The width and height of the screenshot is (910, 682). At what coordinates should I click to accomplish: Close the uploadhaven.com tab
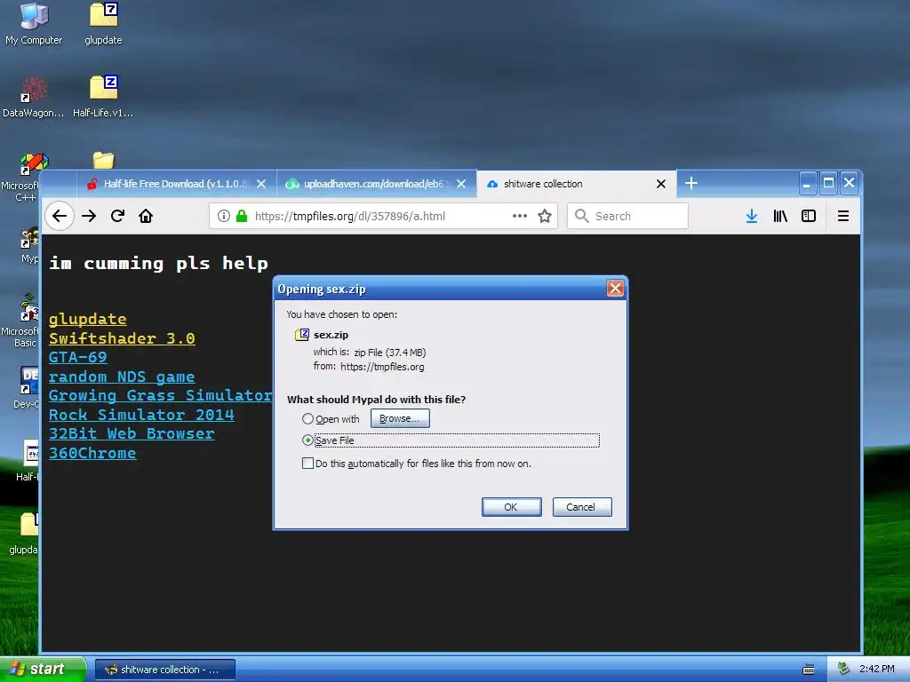point(461,184)
